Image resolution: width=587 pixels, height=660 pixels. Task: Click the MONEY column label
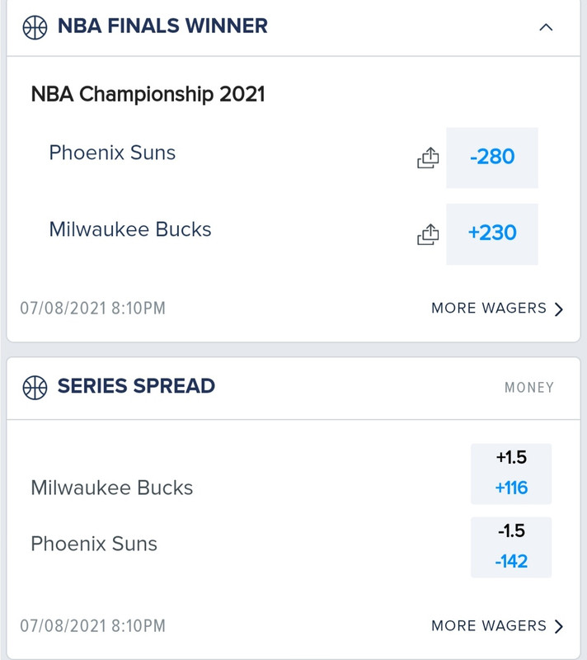[x=529, y=387]
